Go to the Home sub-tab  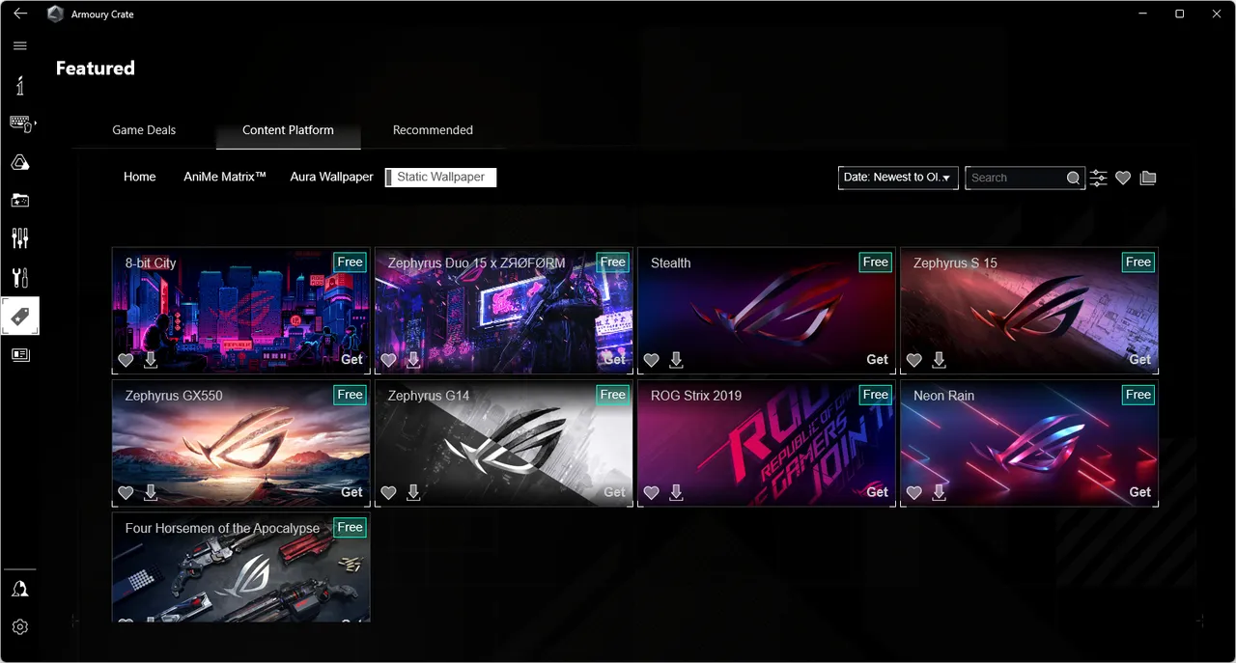click(x=140, y=178)
